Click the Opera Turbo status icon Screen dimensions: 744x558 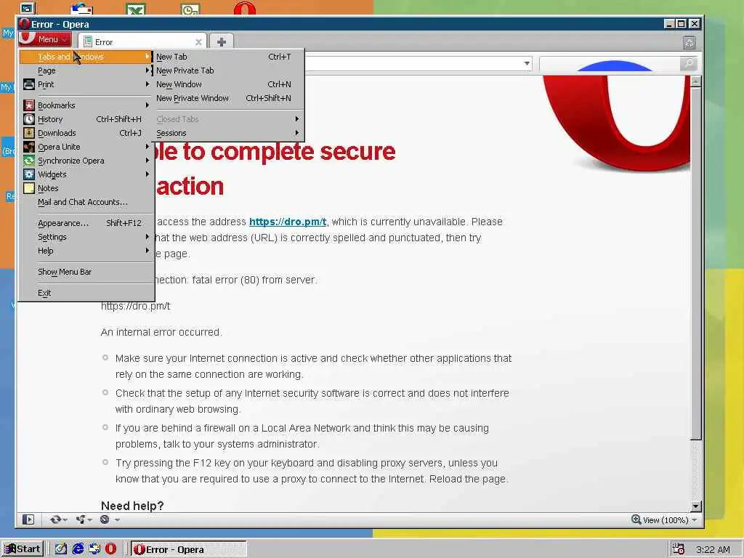pyautogui.click(x=105, y=519)
